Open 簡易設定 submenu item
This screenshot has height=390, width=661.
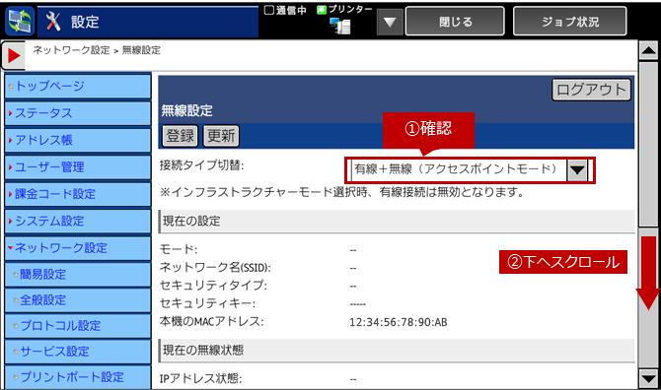point(78,275)
